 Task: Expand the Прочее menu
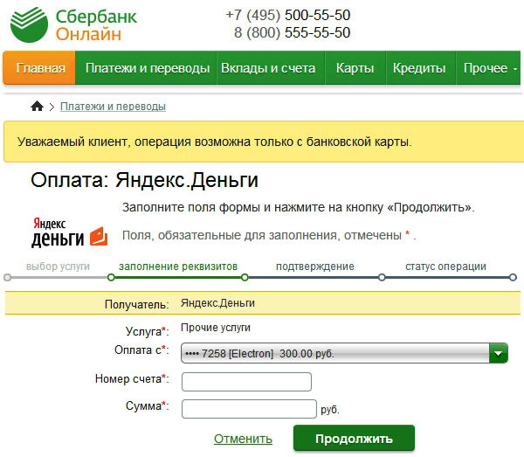coord(489,68)
